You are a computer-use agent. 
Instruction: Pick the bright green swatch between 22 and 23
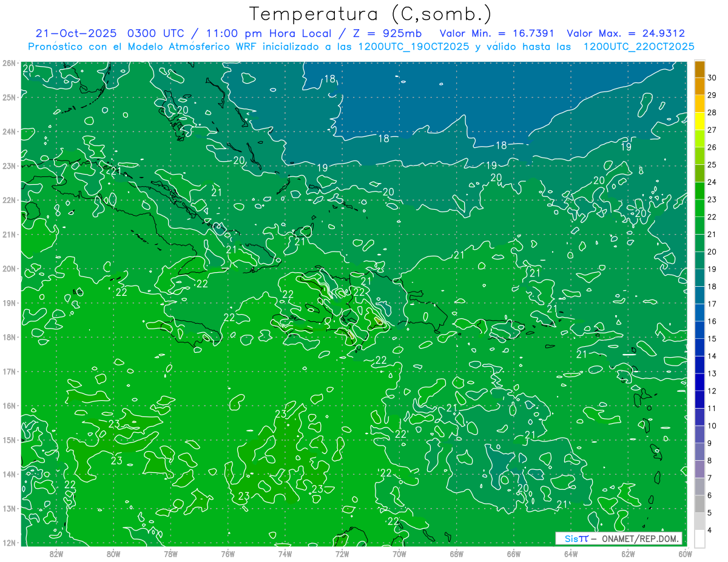tap(699, 208)
